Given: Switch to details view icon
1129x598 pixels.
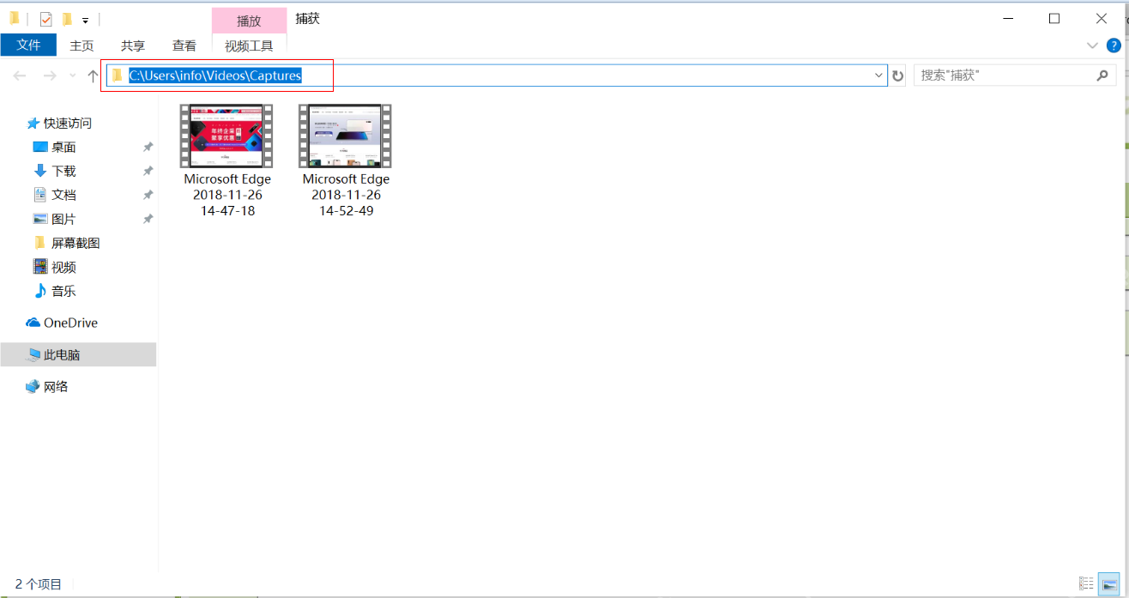Looking at the screenshot, I should pos(1086,583).
